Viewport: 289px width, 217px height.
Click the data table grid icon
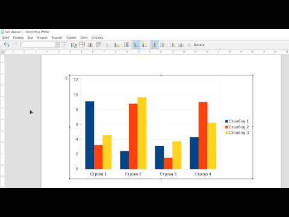coord(82,45)
